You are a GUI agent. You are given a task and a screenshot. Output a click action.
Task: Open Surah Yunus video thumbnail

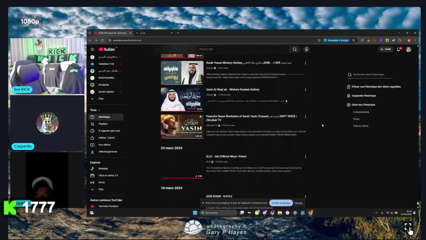[x=182, y=73]
